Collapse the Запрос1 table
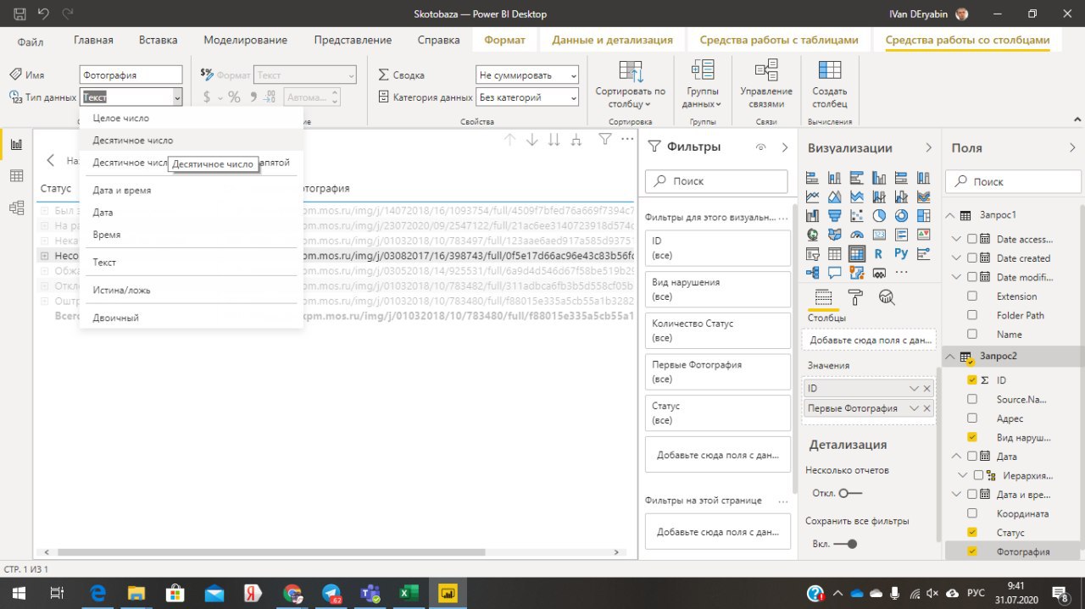 tap(951, 215)
